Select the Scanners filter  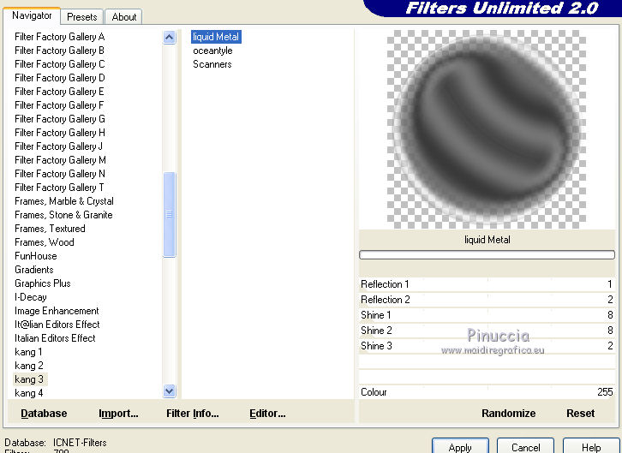pyautogui.click(x=212, y=64)
